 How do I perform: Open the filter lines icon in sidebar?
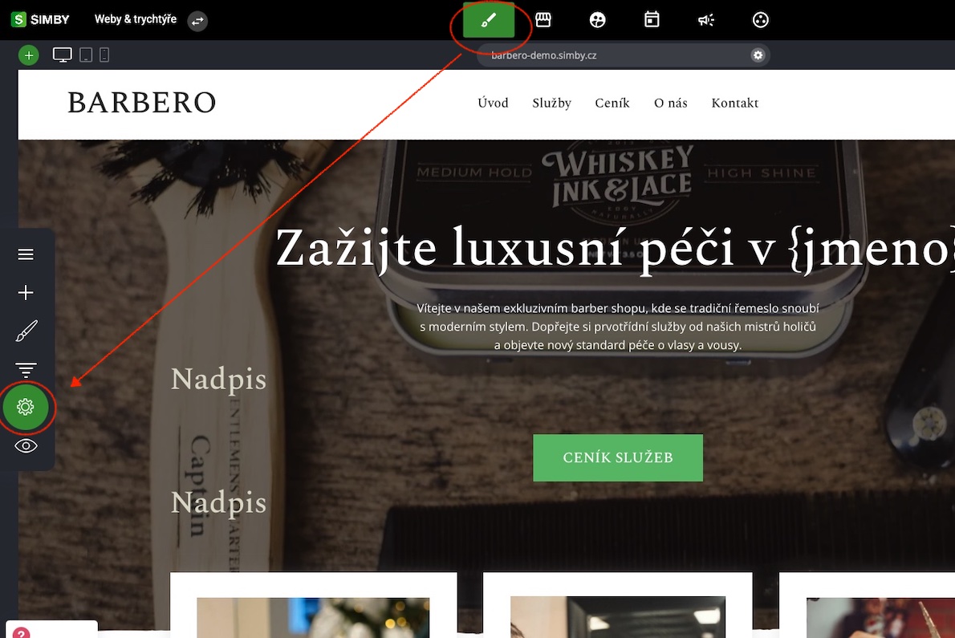[26, 369]
